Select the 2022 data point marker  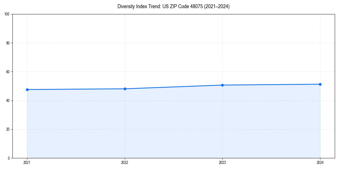pyautogui.click(x=125, y=89)
